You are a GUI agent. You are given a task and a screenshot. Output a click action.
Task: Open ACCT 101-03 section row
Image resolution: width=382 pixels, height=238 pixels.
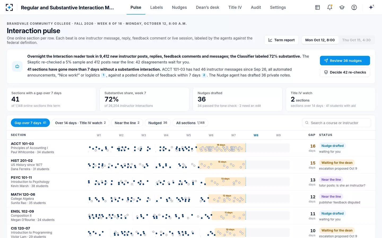tap(191, 148)
